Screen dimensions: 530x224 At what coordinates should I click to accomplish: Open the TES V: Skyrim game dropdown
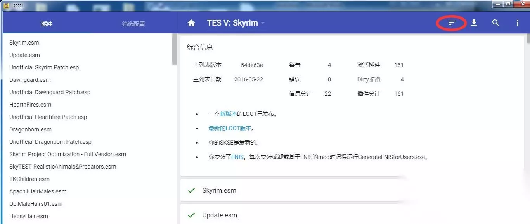point(236,23)
